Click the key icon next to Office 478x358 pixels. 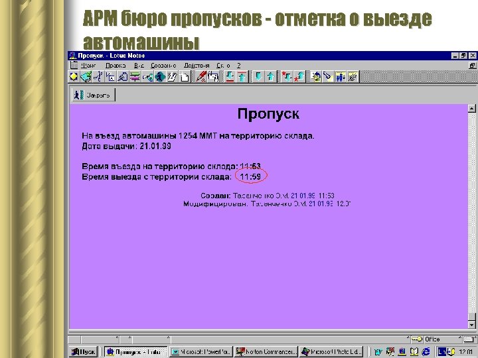click(417, 339)
